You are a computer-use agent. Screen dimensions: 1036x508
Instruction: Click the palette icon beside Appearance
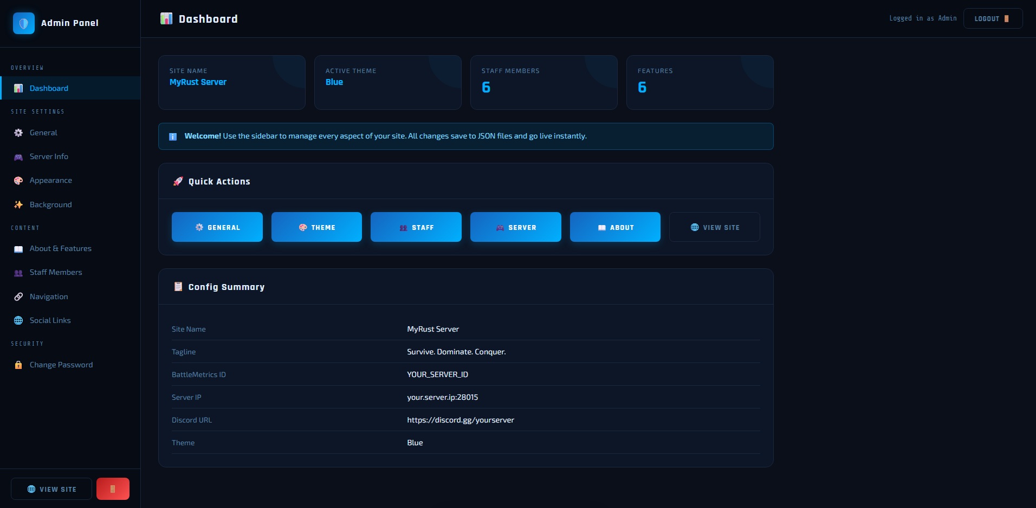click(18, 181)
